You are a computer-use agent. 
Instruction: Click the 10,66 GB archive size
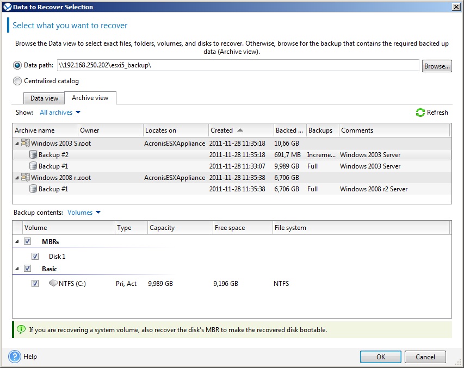pyautogui.click(x=287, y=144)
